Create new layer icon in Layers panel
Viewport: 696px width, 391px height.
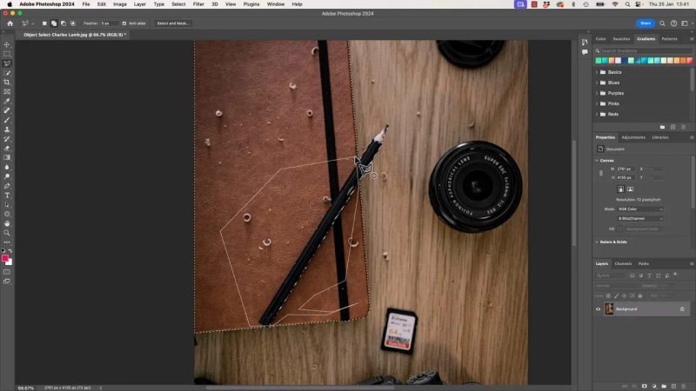coord(673,386)
